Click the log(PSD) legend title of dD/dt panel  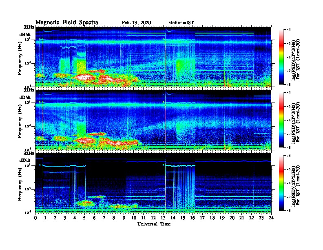coord(296,122)
